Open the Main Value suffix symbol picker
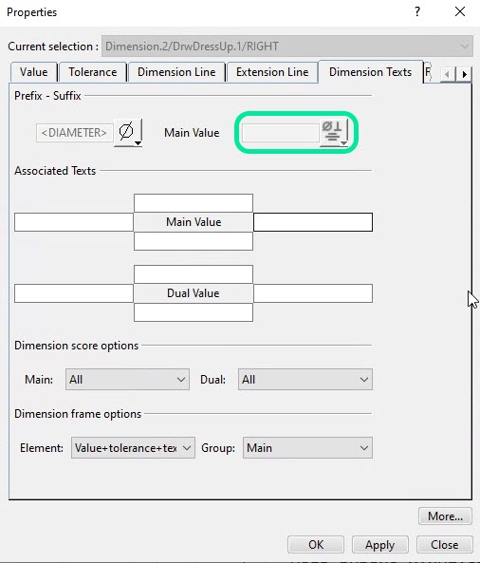Viewport: 480px width, 563px height. (x=333, y=133)
